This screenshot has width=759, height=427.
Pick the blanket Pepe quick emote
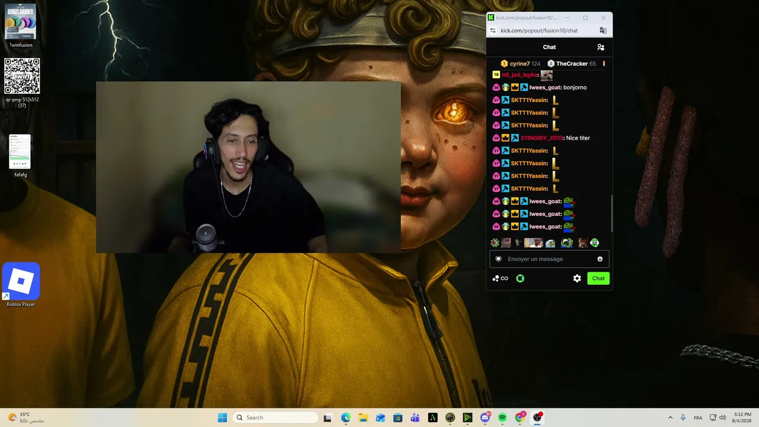550,243
